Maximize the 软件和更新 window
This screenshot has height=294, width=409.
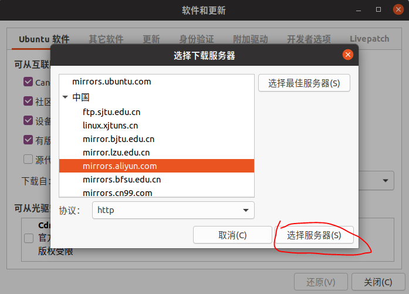coord(378,9)
